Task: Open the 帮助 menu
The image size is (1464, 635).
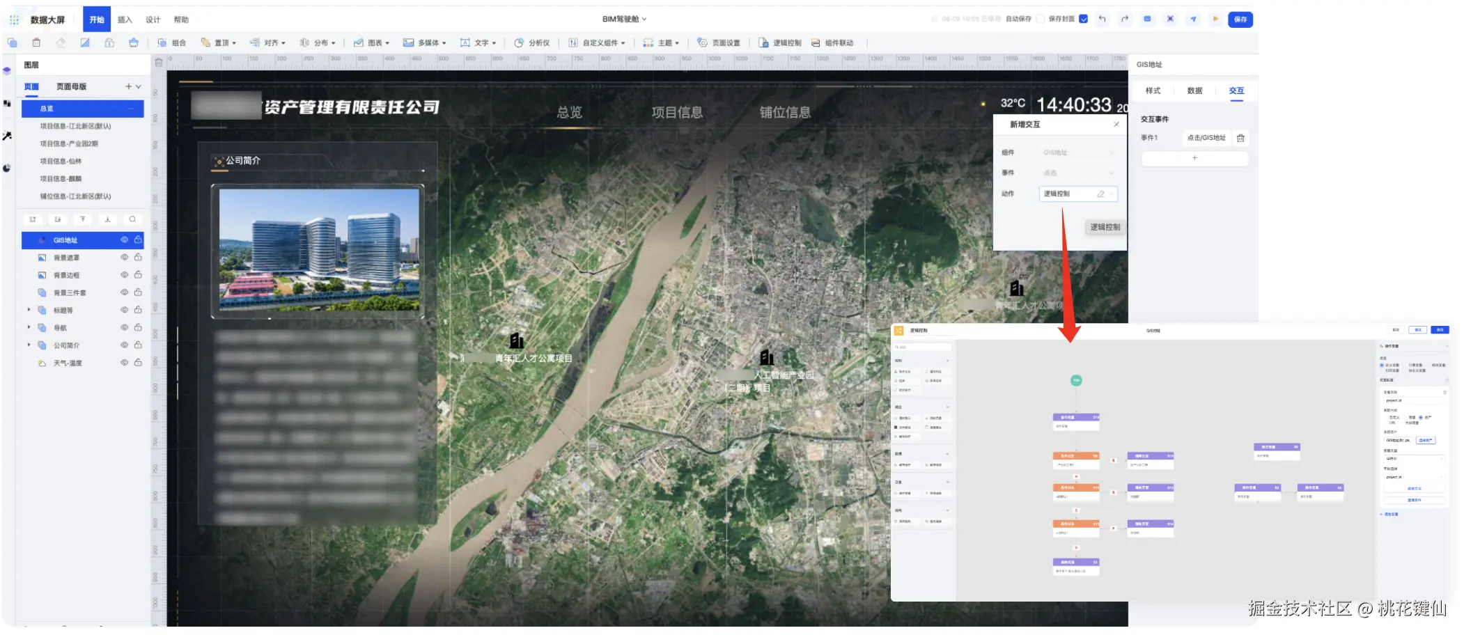Action: (x=181, y=19)
